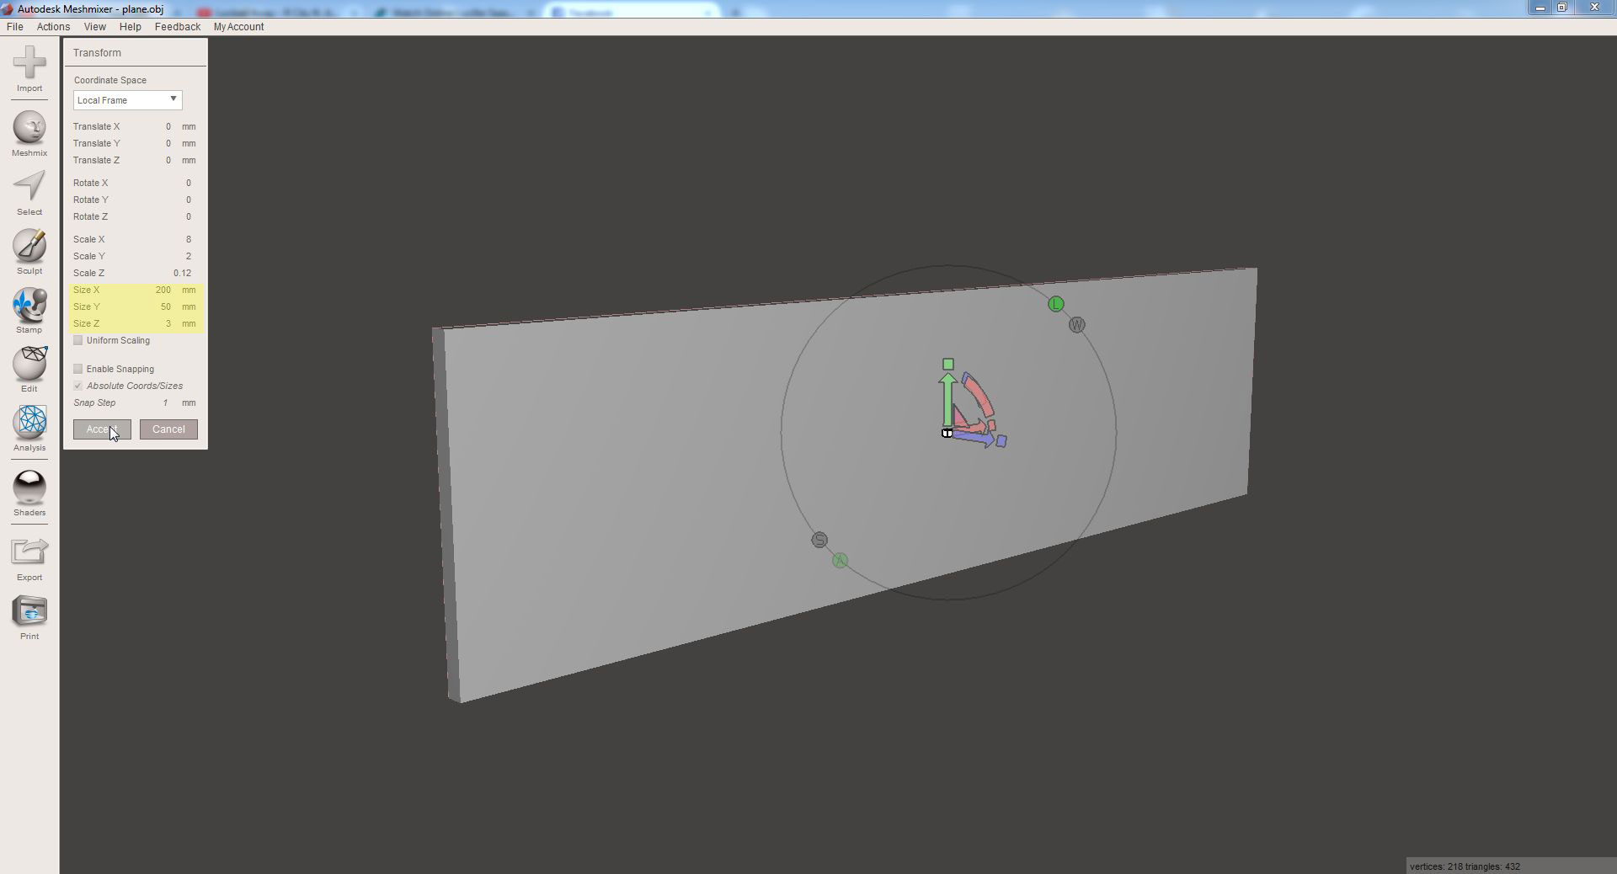Open the File menu
Viewport: 1617px width, 874px height.
click(14, 27)
